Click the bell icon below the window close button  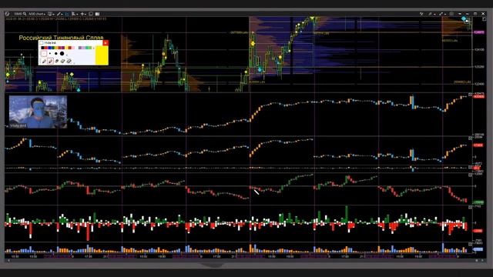tap(485, 19)
